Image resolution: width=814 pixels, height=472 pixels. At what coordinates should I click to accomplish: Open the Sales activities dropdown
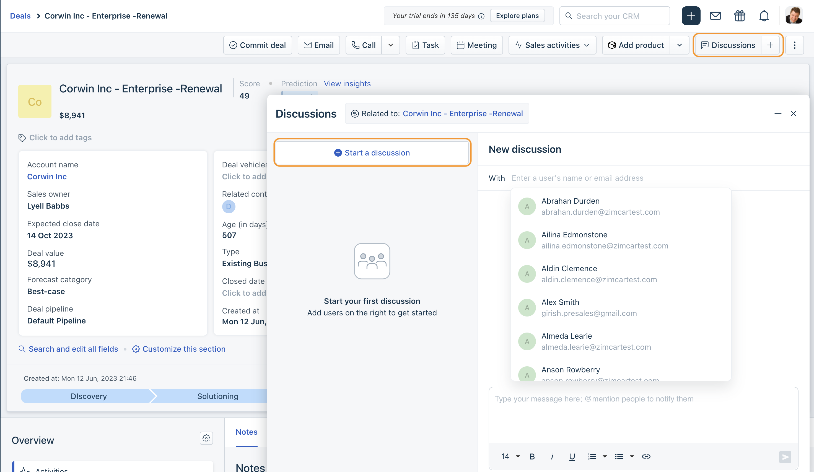tap(552, 45)
